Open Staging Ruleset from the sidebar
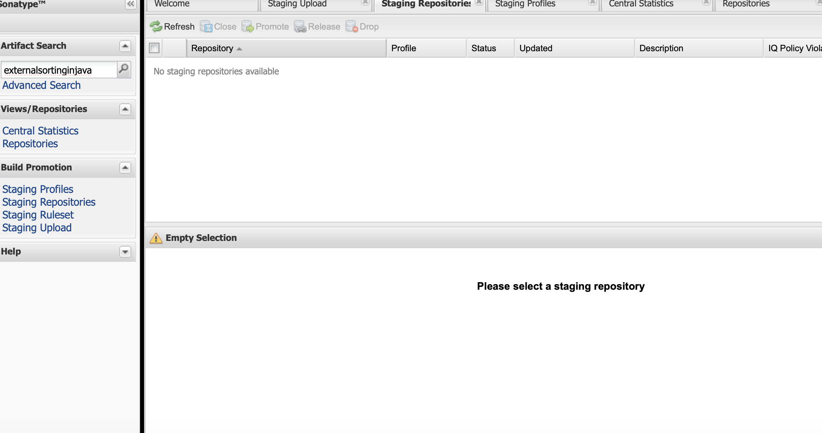Screen dimensions: 822x433 tap(38, 215)
